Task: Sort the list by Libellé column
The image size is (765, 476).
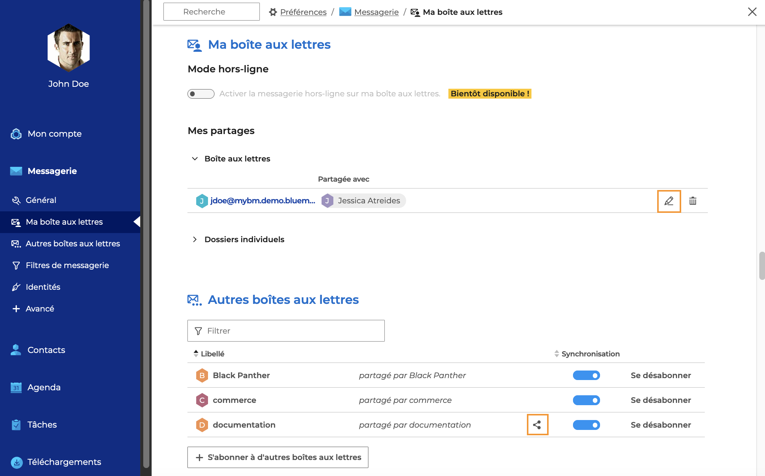Action: tap(212, 354)
